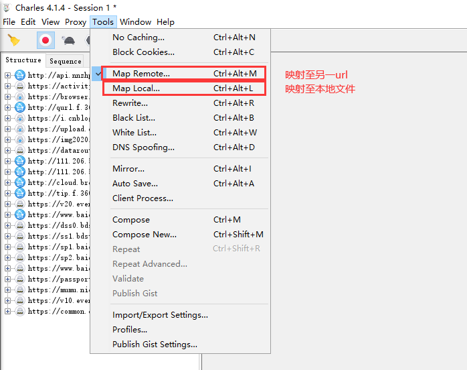Choose Block Cookies... menu entry
Image resolution: width=467 pixels, height=370 pixels.
[x=180, y=52]
